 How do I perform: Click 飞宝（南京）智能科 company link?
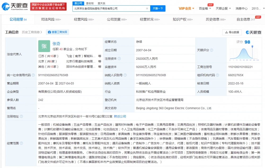tap(81, 56)
